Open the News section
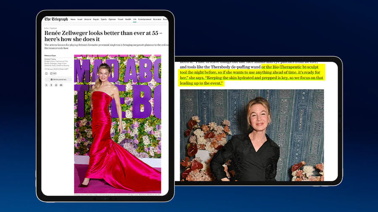Screen dimensions: 378x212 (x=73, y=19)
